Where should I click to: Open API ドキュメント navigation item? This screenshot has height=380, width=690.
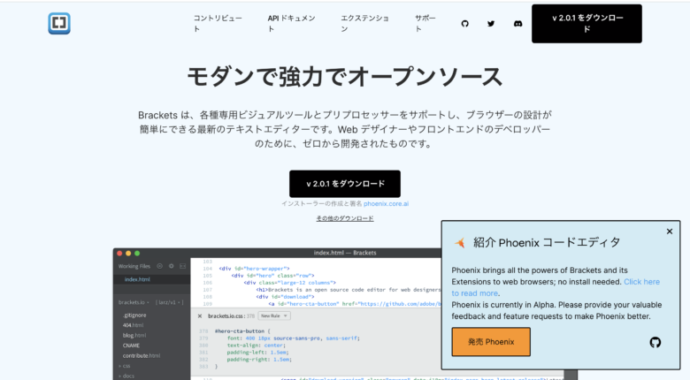click(x=291, y=23)
